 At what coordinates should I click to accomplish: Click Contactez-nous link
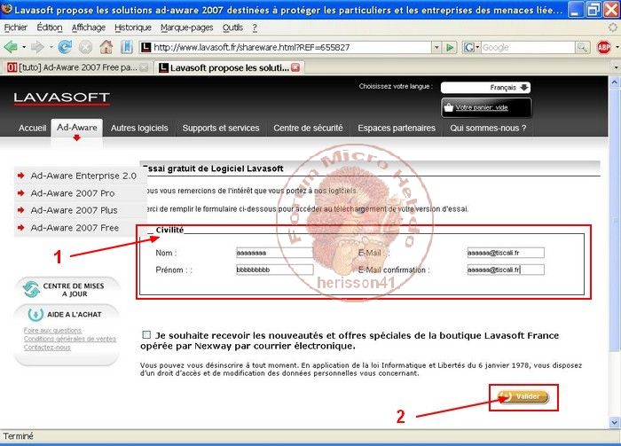[x=47, y=347]
